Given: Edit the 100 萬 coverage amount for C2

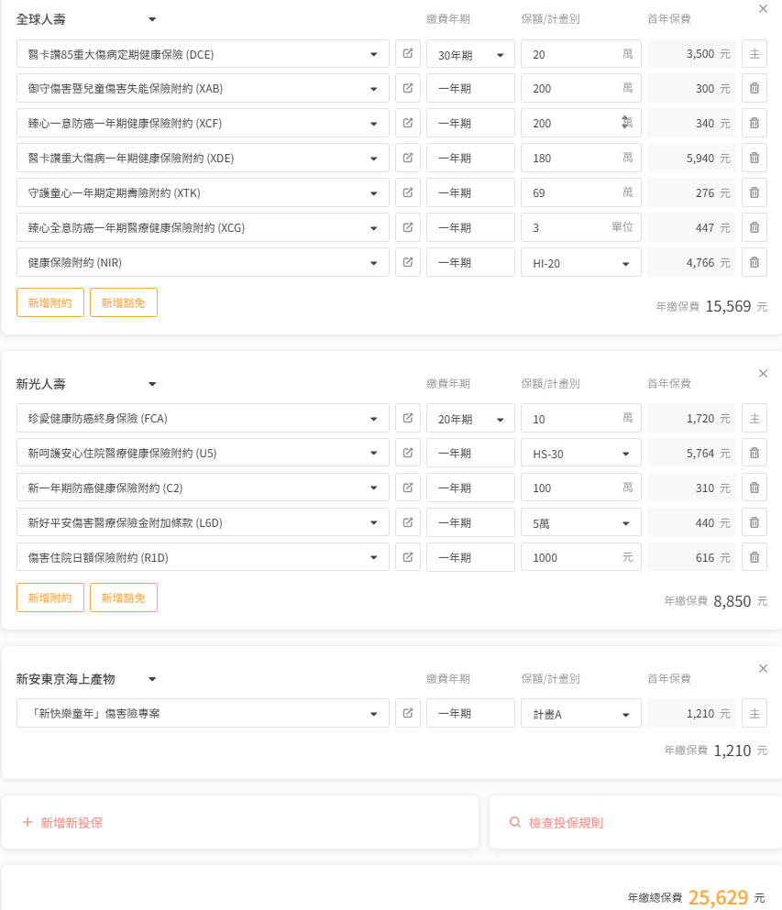Looking at the screenshot, I should (x=581, y=488).
